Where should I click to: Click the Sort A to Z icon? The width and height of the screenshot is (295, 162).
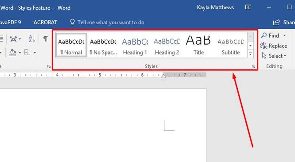click(32, 39)
